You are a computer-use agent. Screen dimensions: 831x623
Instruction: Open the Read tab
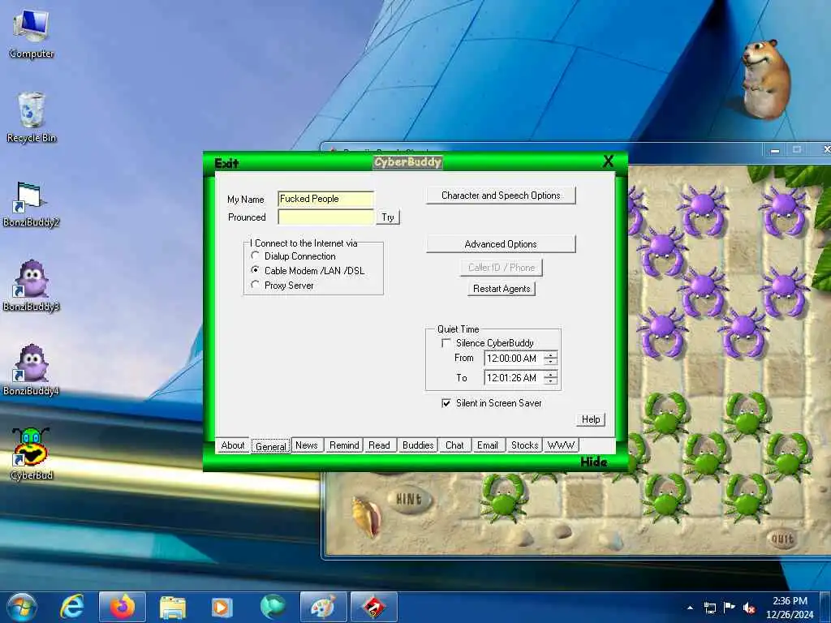(379, 445)
